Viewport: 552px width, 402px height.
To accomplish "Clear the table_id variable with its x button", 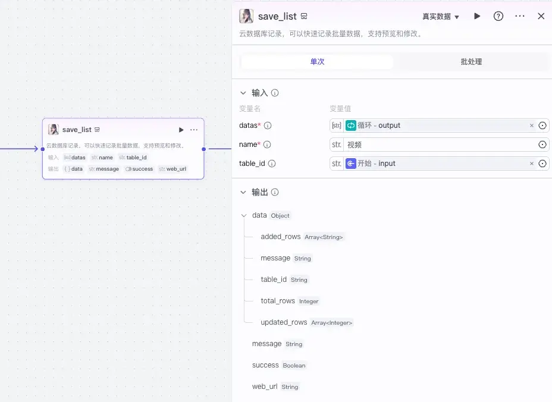I will click(531, 163).
